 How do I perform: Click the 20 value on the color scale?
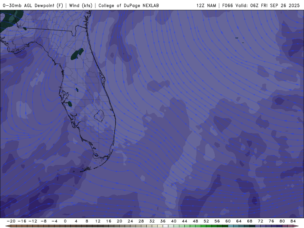click(119, 221)
